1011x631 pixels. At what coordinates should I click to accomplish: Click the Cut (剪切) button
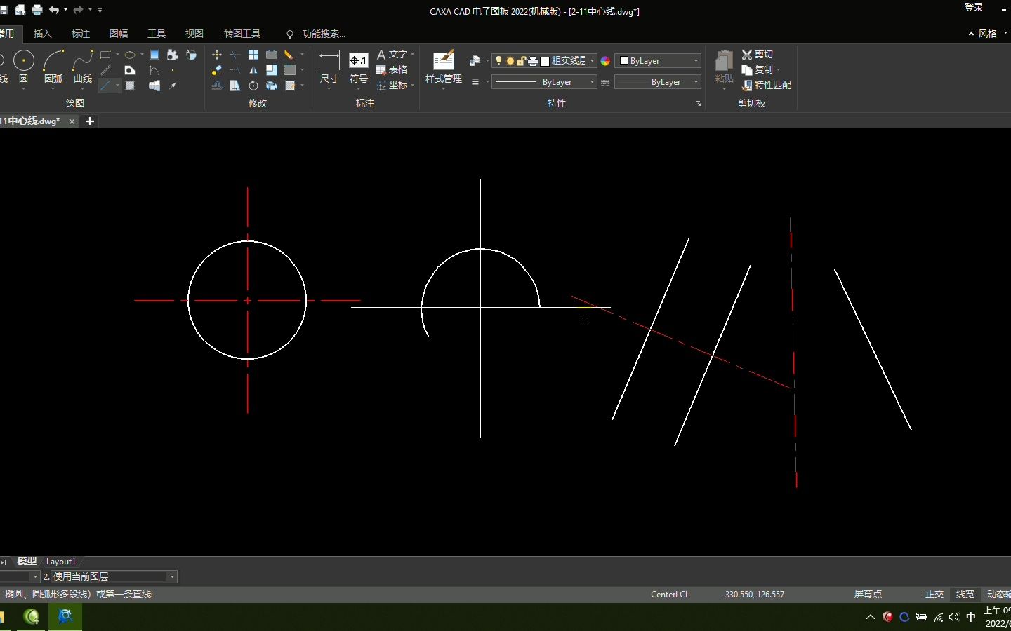(x=758, y=54)
